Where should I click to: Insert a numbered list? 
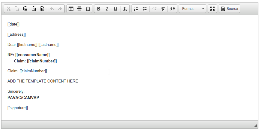[x=136, y=9]
